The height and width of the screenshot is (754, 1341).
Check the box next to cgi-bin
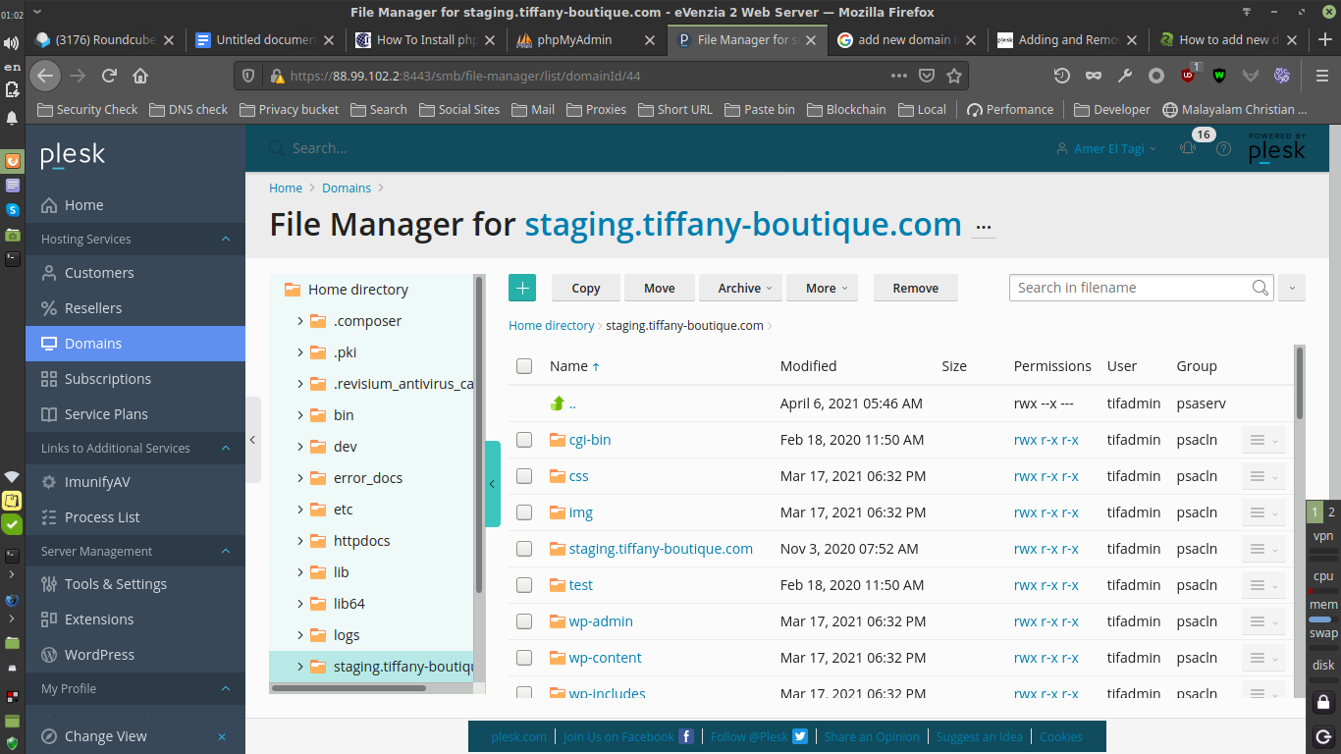point(524,440)
